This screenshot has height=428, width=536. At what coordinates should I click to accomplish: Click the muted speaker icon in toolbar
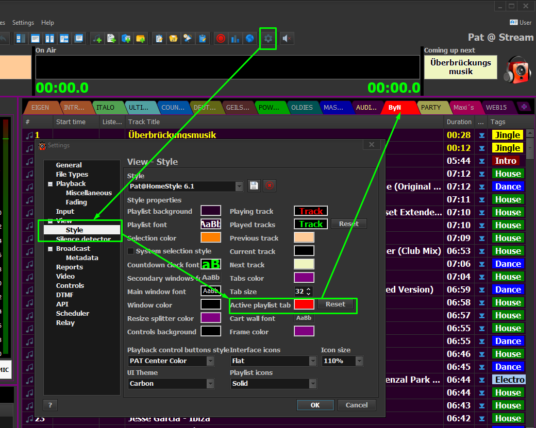[x=288, y=39]
